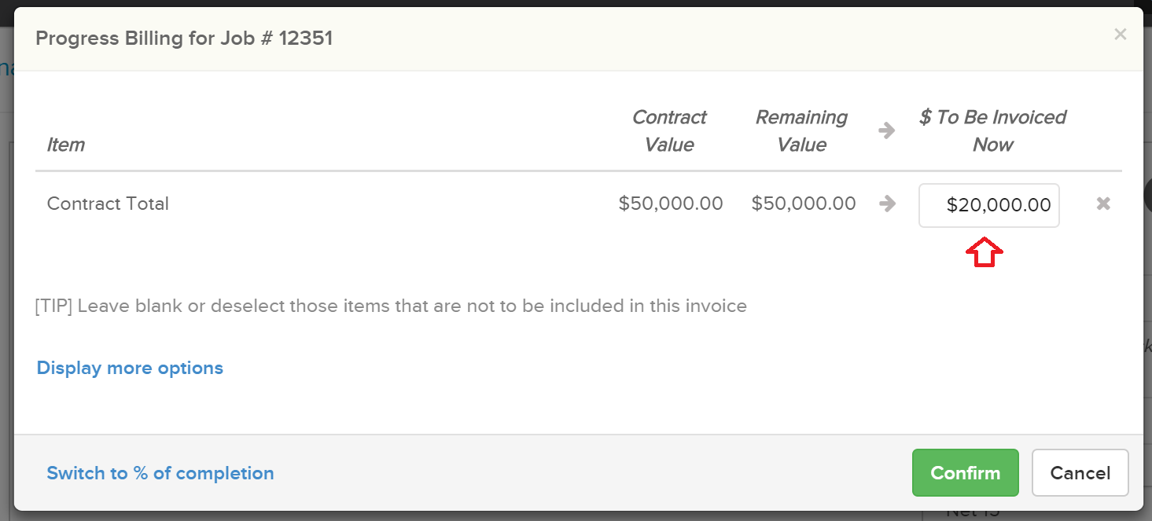Click the $50,000.00 amount under Contract Value
Image resolution: width=1152 pixels, height=521 pixels.
tap(671, 204)
